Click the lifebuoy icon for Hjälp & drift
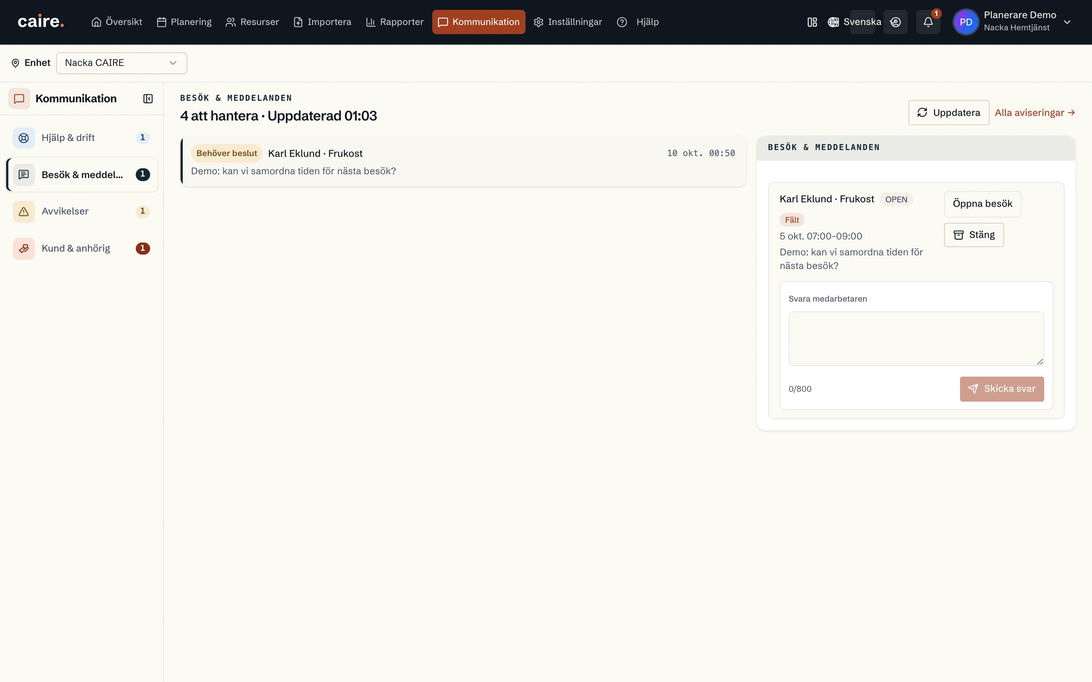The image size is (1092, 682). point(24,138)
